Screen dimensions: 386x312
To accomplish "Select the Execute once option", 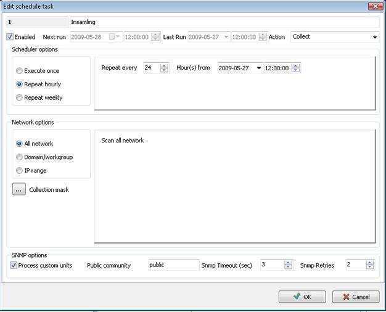I will [20, 71].
